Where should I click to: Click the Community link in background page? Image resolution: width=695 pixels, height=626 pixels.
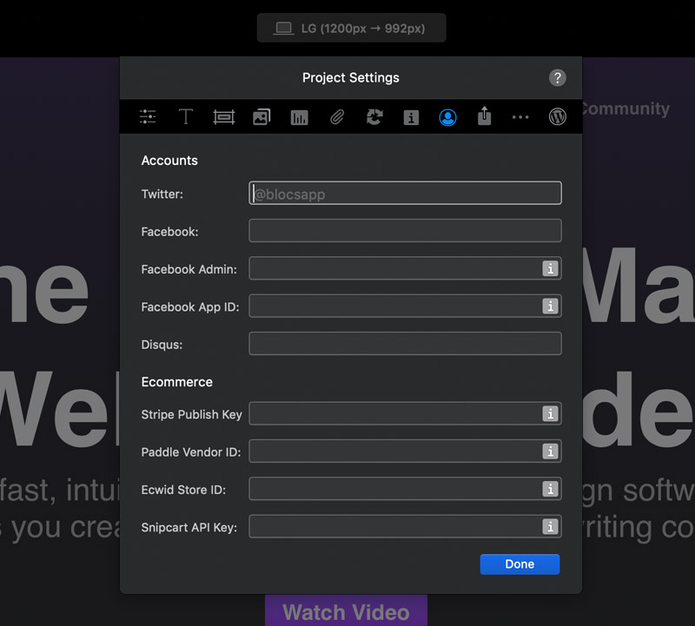pos(625,109)
